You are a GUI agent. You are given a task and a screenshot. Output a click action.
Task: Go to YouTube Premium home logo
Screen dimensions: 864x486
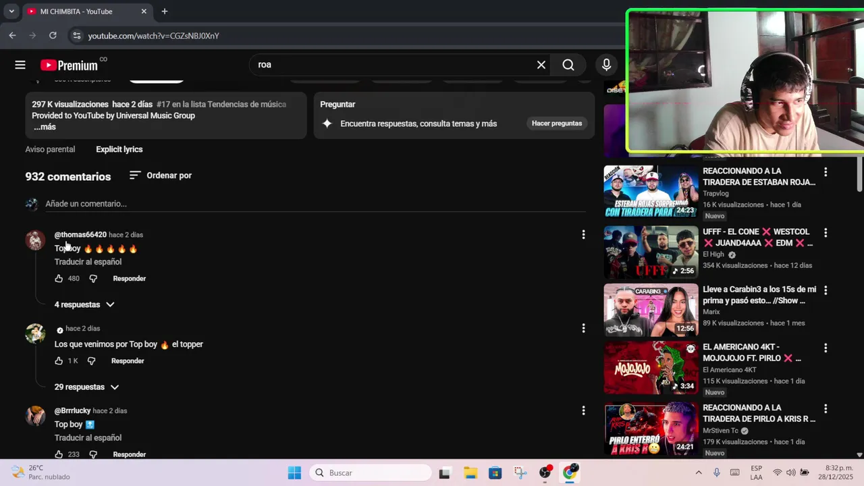(x=69, y=65)
